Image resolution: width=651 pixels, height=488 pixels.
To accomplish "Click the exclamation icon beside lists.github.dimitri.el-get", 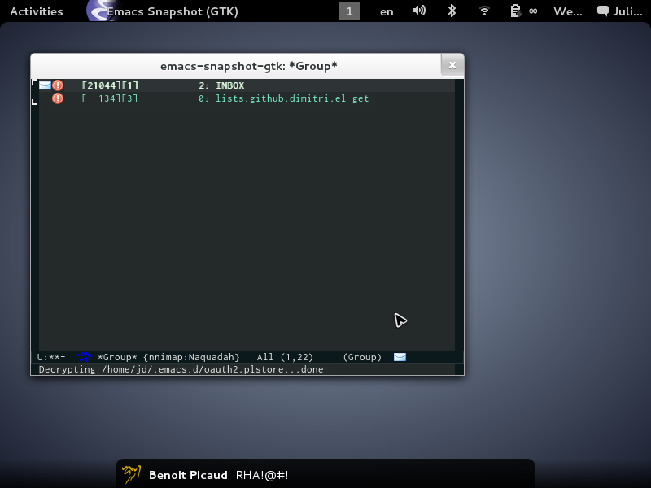I will pyautogui.click(x=57, y=98).
